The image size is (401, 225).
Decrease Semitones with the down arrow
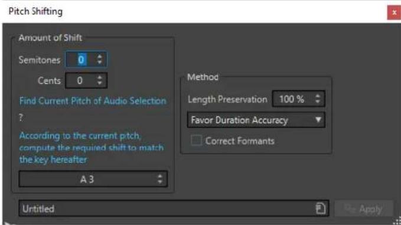[x=99, y=62]
